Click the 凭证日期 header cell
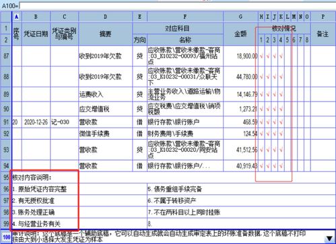Screen dimensions: 336x244 click(x=36, y=34)
